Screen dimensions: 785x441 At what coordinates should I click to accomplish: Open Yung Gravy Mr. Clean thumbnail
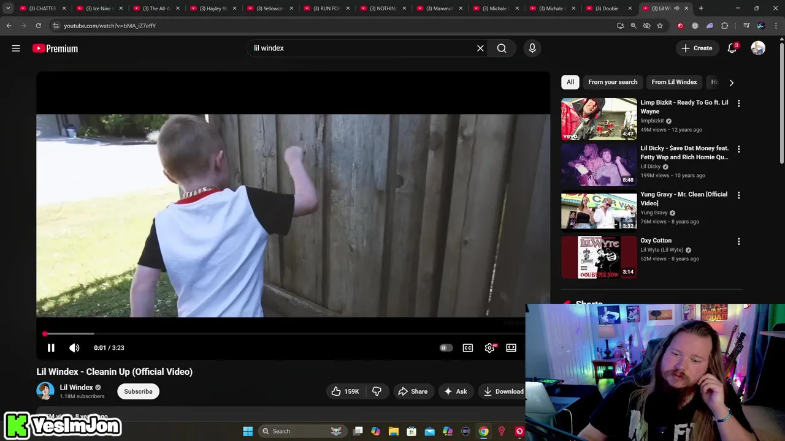pos(599,211)
